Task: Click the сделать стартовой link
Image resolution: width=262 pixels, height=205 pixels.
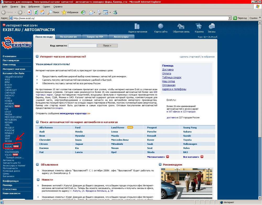Action: pos(190,57)
